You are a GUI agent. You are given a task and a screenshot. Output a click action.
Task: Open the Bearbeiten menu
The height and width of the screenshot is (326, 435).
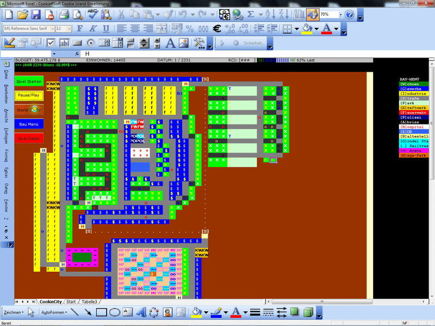pyautogui.click(x=7, y=94)
